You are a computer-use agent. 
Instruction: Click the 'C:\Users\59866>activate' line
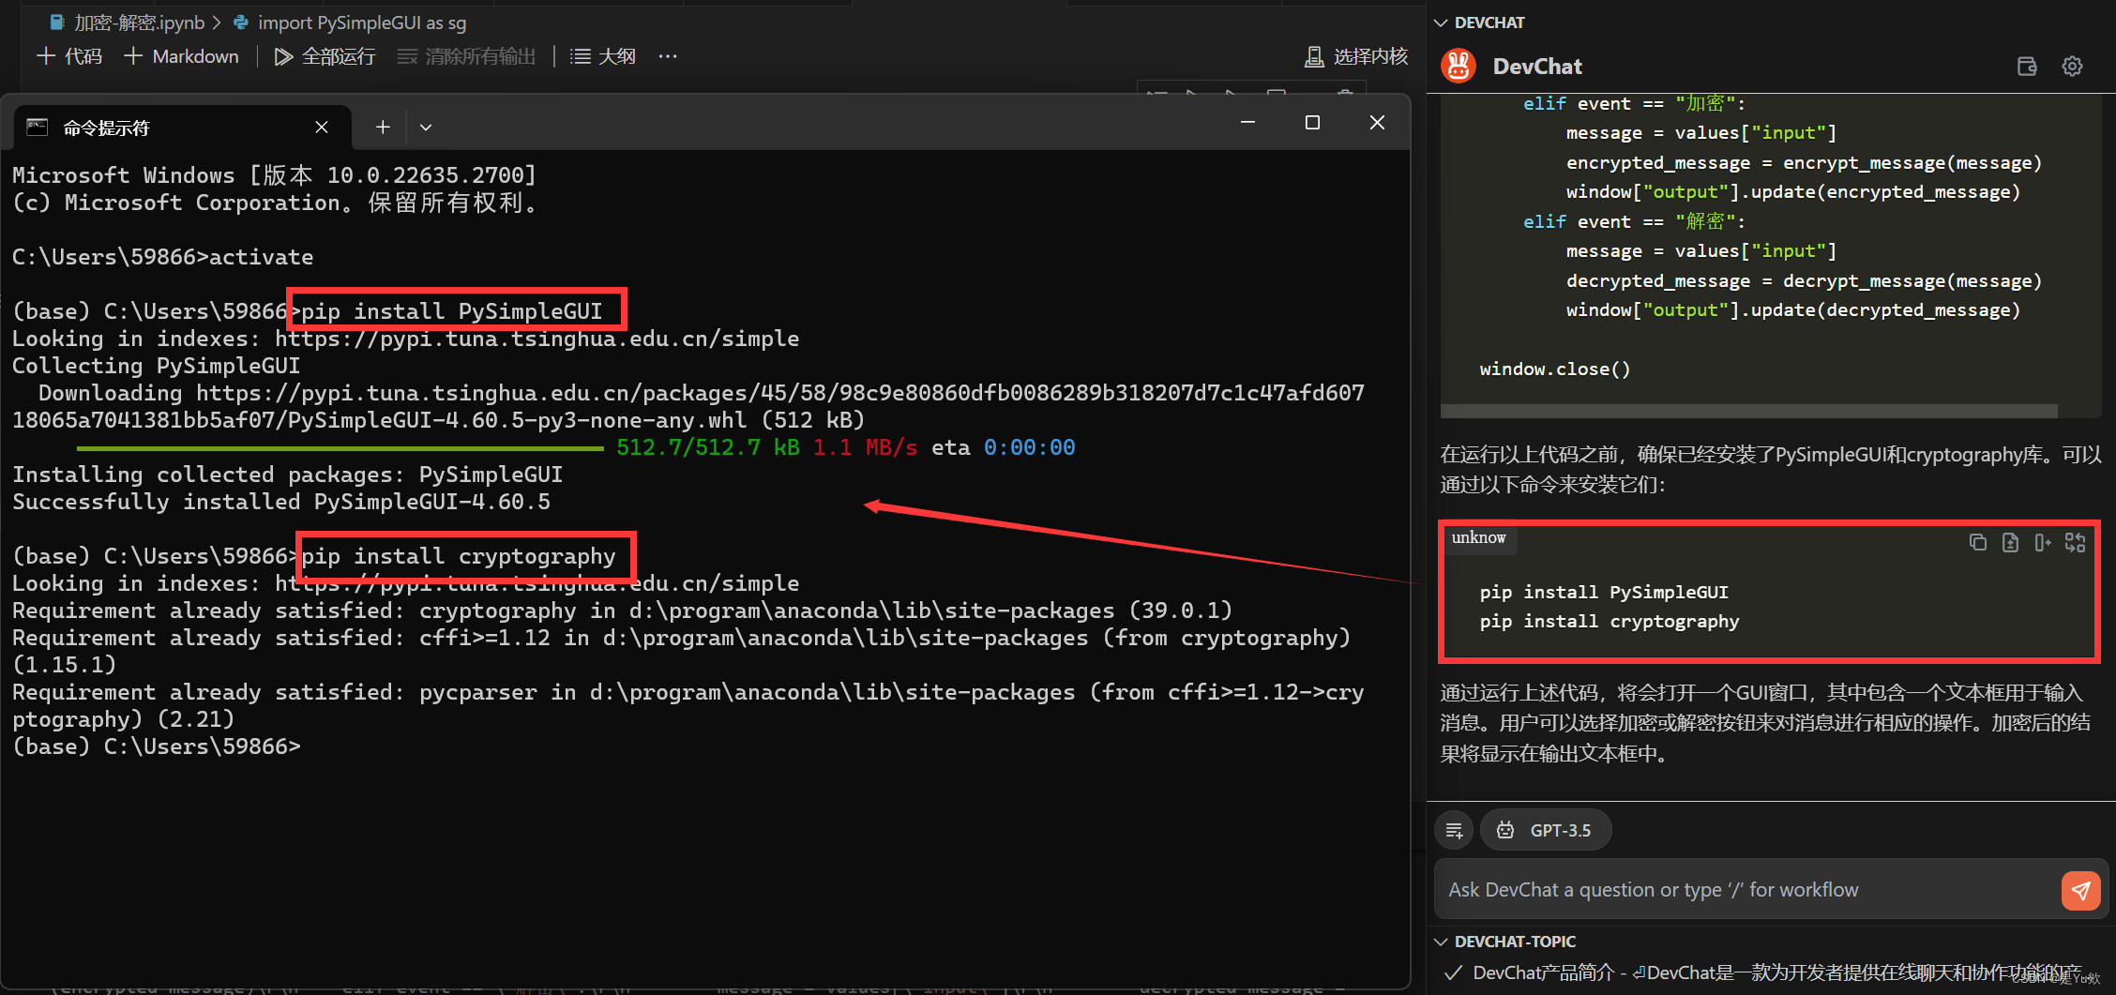162,257
